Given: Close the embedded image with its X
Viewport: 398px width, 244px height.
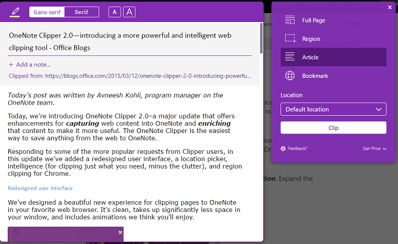Looking at the screenshot, I should tap(121, 232).
